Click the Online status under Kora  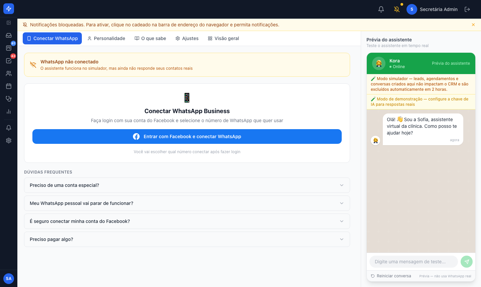(x=397, y=67)
